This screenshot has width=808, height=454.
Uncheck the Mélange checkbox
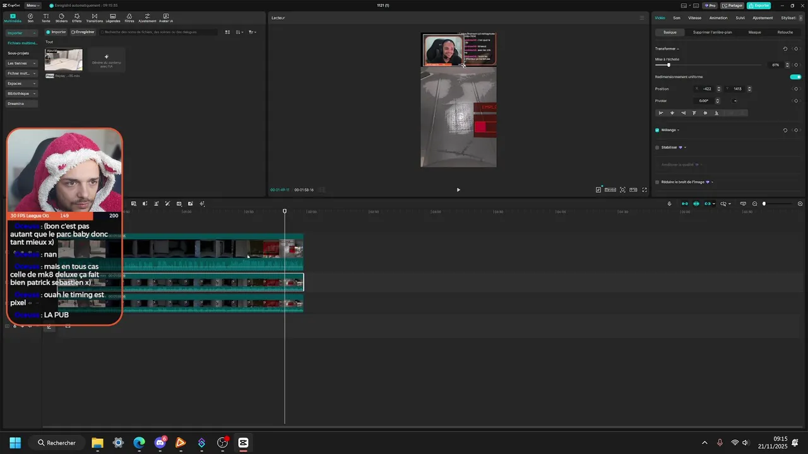point(657,130)
